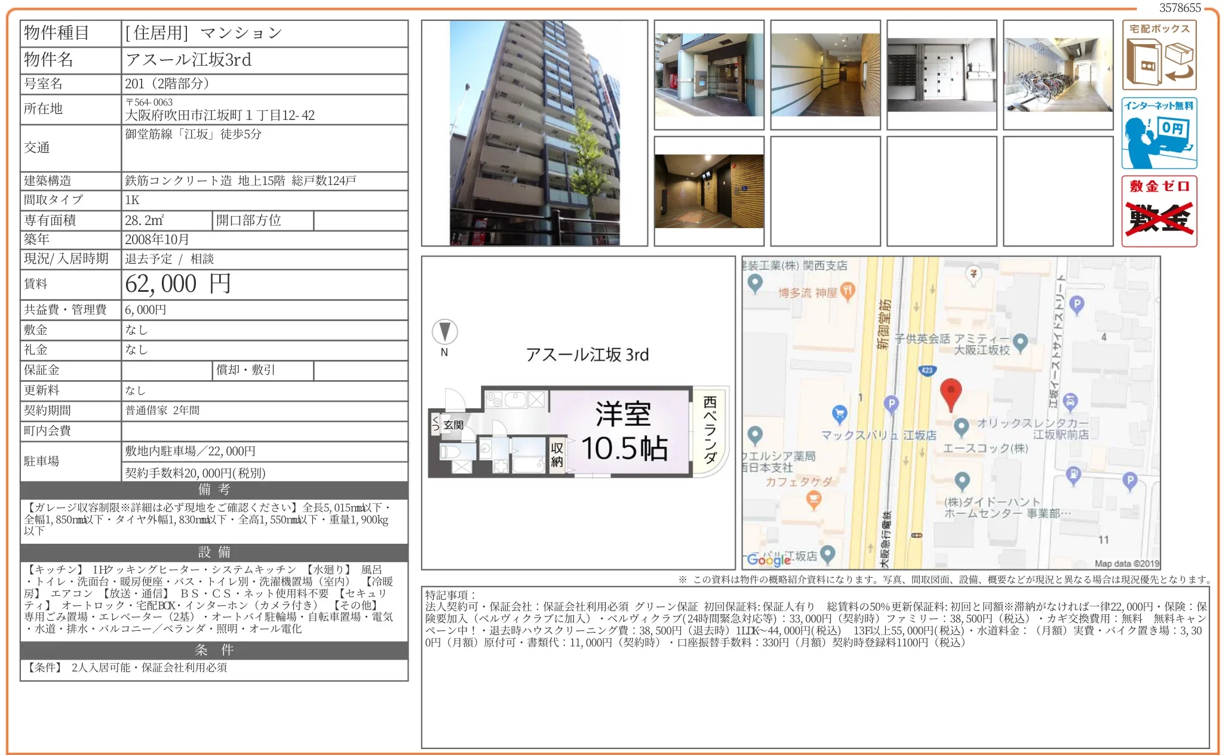Click the 宅配ボックス delivery box icon
The width and height of the screenshot is (1228, 755).
pyautogui.click(x=1159, y=56)
